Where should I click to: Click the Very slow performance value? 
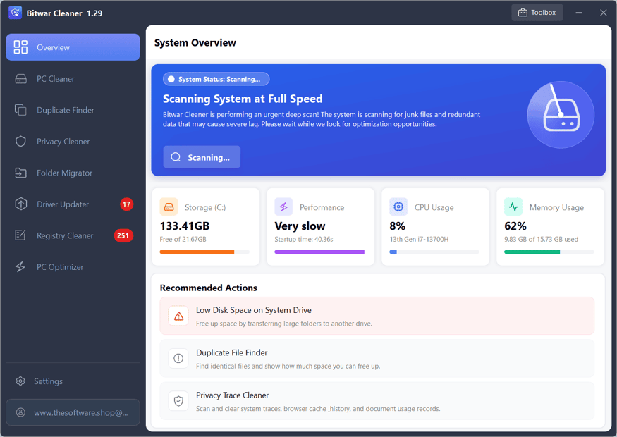(300, 226)
